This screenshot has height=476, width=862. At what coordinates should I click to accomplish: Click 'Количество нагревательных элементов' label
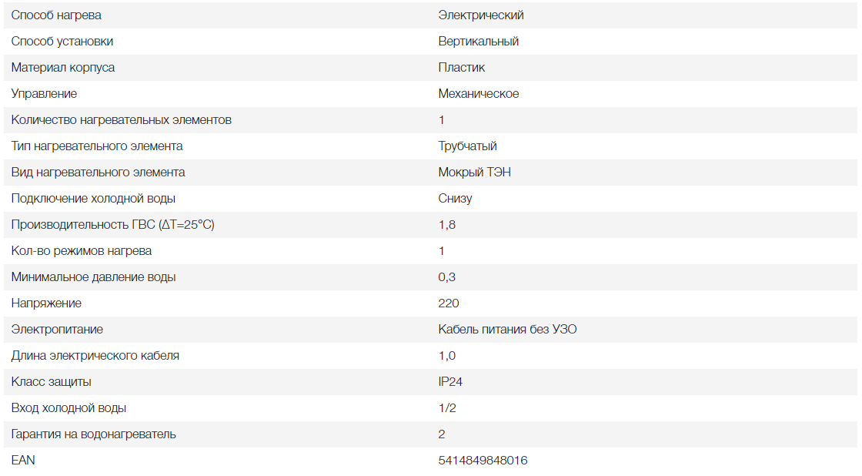tap(121, 120)
